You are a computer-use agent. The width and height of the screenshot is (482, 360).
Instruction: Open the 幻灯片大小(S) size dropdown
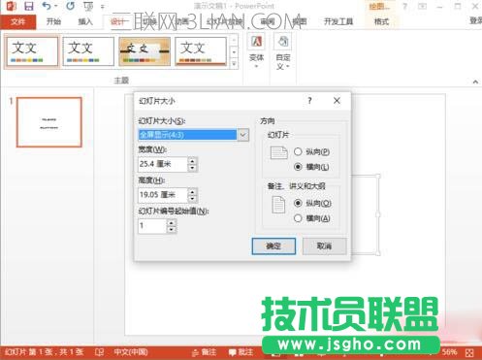pos(243,135)
